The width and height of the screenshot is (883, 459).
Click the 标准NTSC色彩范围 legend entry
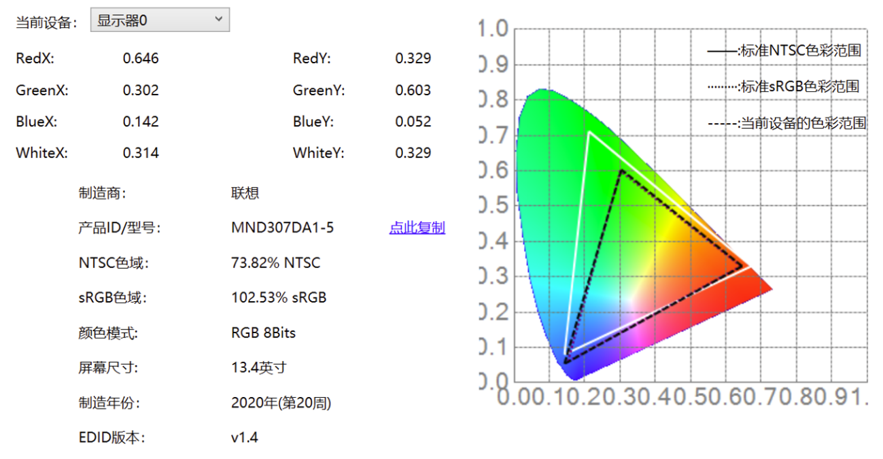[784, 50]
